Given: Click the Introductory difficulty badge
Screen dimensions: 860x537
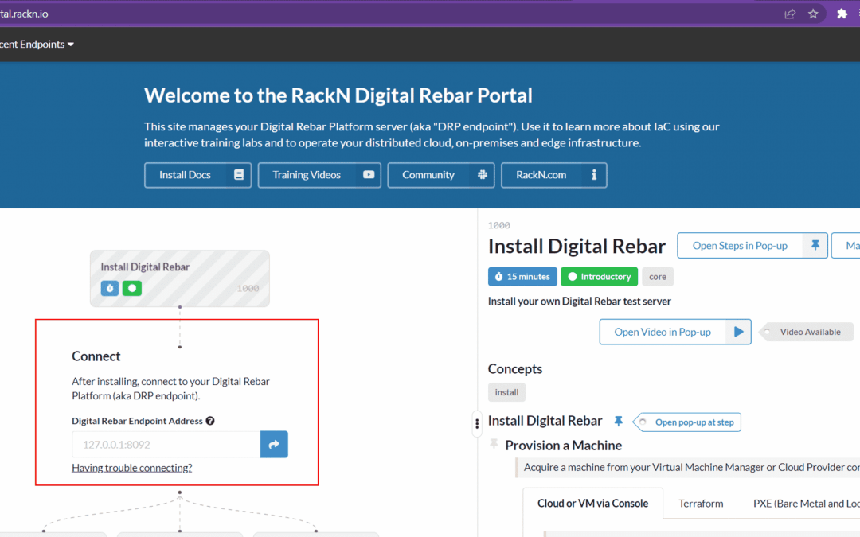Looking at the screenshot, I should 599,277.
